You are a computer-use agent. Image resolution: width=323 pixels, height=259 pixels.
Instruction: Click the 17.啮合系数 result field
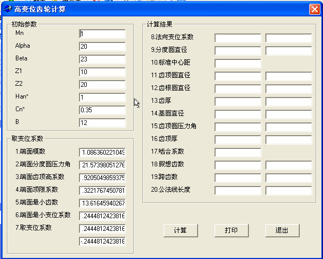tap(238, 153)
